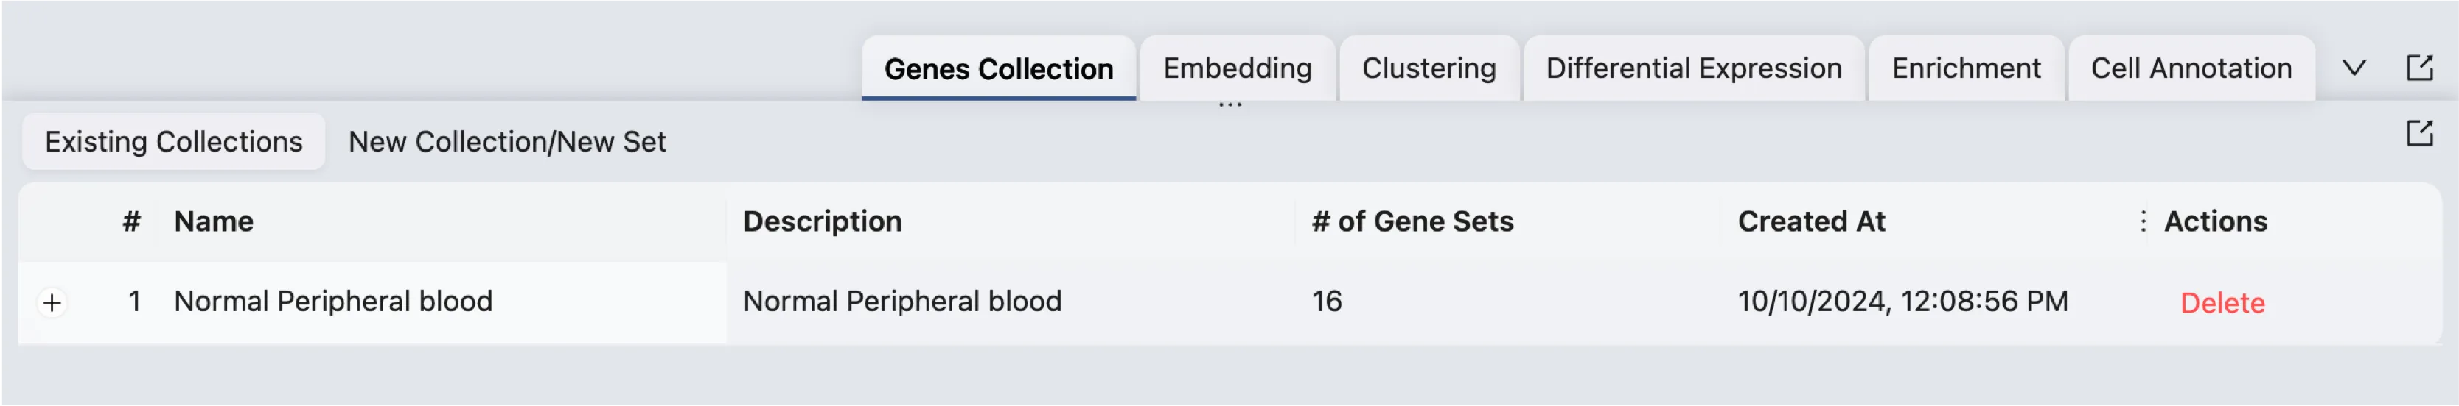Select the Differential Expression tab
Viewport: 2459px width, 406px height.
pos(1692,68)
